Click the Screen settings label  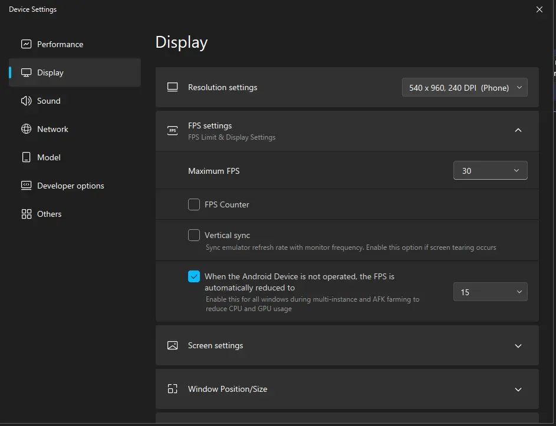[x=216, y=345]
